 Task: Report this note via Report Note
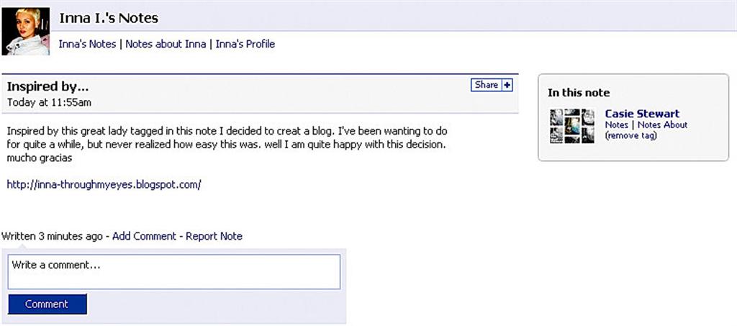tap(214, 236)
